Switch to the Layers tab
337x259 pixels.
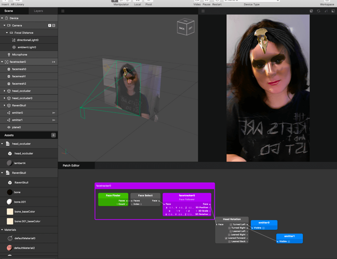(38, 11)
